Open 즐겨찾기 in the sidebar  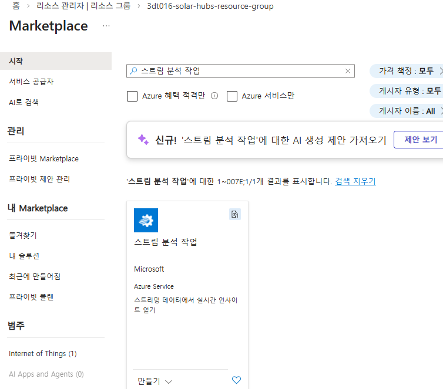click(23, 235)
